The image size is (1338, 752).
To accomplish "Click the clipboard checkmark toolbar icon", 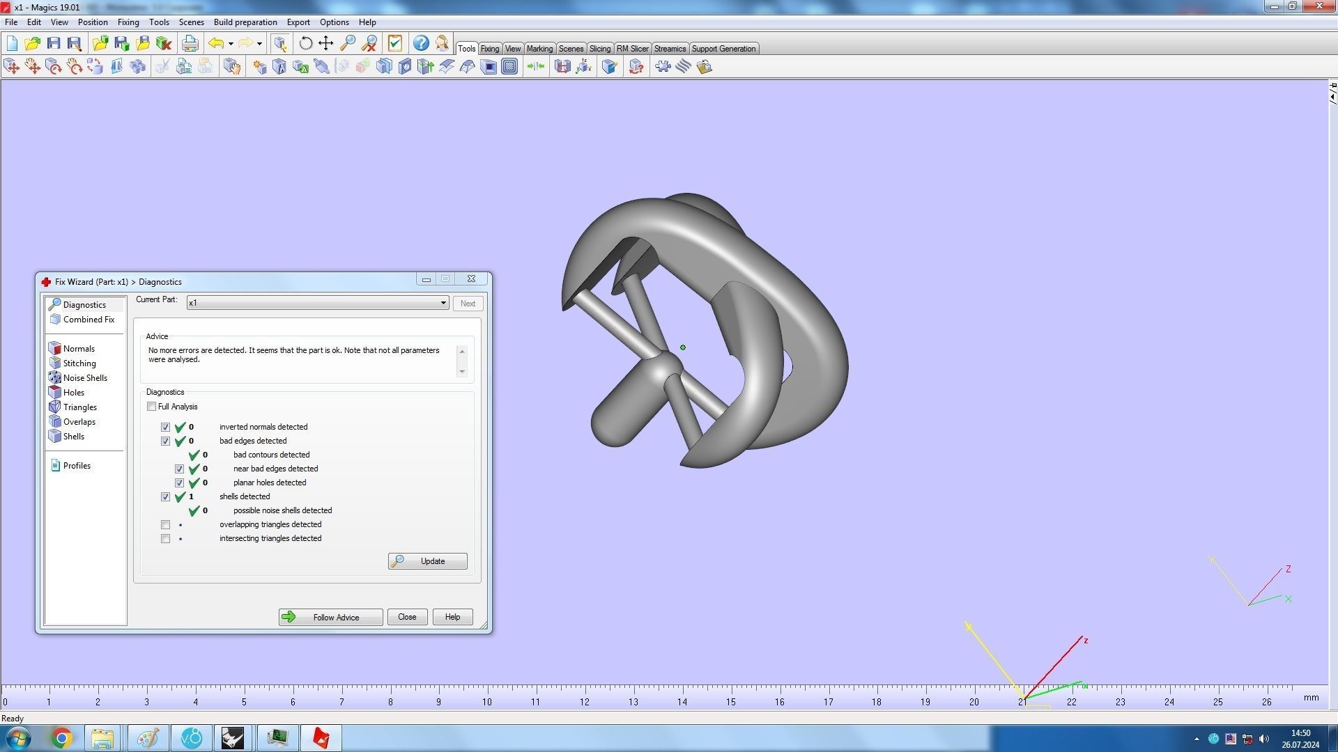I will (395, 43).
